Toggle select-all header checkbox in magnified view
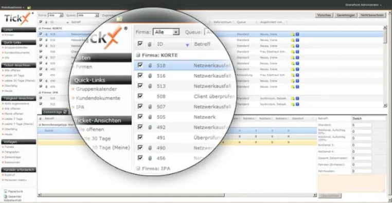 (x=140, y=44)
